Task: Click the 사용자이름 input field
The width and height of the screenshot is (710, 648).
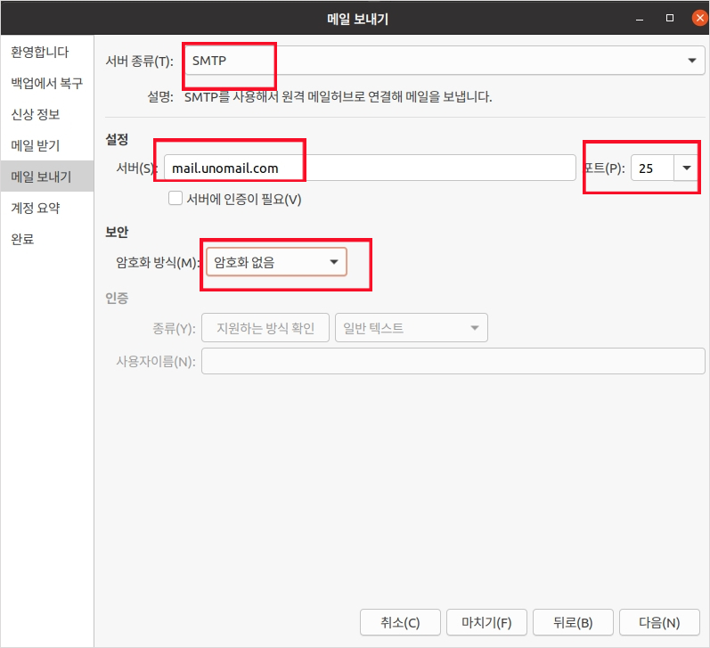Action: [453, 361]
